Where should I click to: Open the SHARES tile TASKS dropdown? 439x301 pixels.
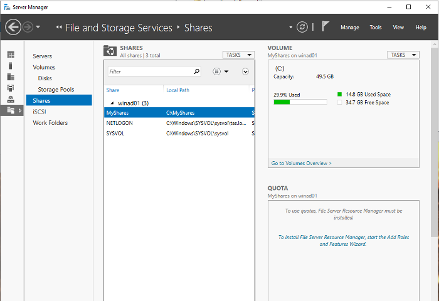click(238, 55)
